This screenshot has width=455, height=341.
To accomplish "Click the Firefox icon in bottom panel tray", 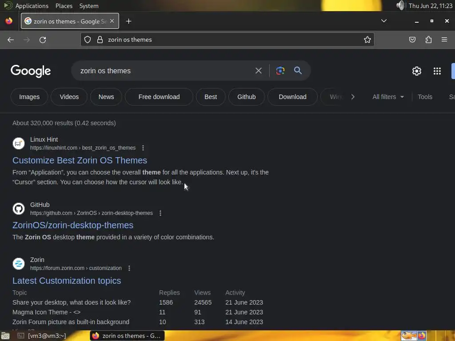I will pyautogui.click(x=422, y=336).
